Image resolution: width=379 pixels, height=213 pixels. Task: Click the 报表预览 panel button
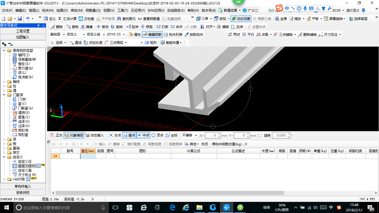23,192
